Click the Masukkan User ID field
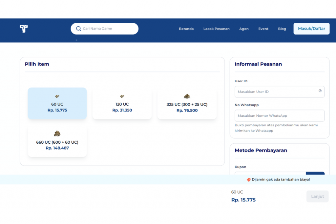Viewport: 336px width, 224px height. pyautogui.click(x=280, y=92)
